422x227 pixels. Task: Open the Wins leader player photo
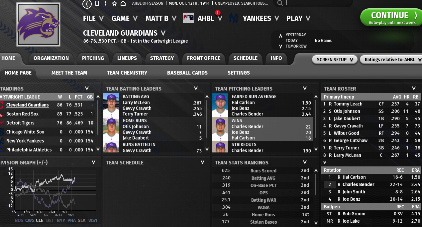point(220,129)
